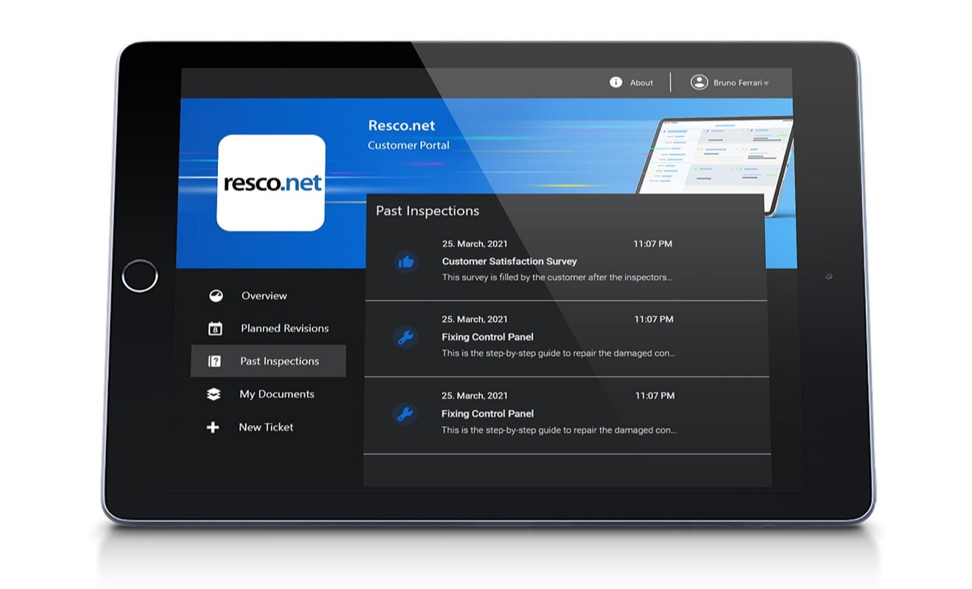Click the Past Inspections questionnaire icon

tap(214, 361)
